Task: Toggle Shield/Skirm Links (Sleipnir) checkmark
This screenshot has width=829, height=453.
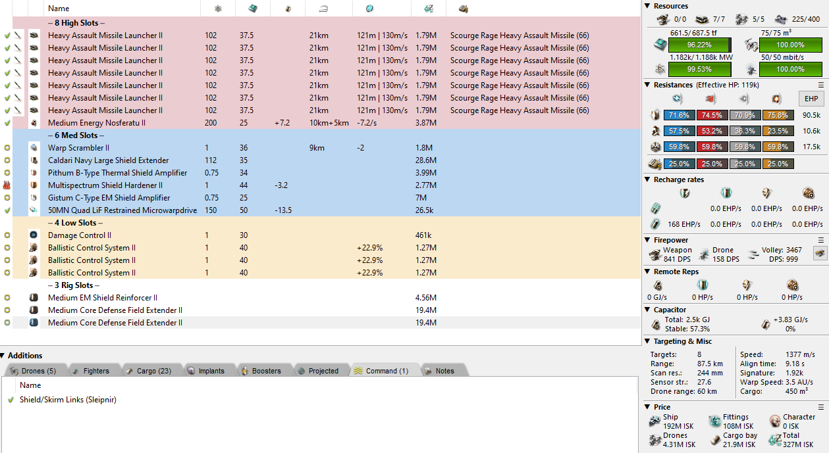Action: point(11,400)
